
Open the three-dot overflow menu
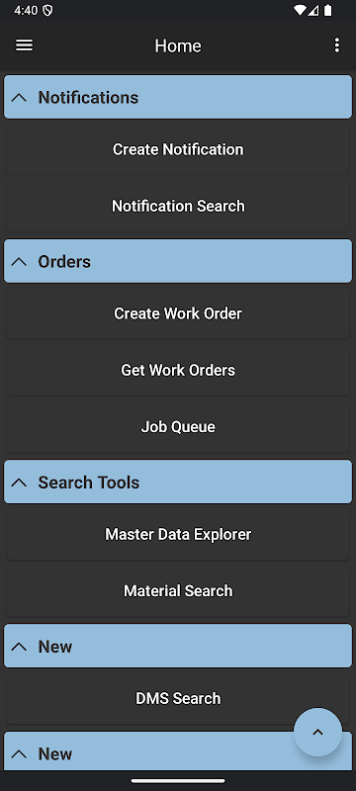[337, 45]
